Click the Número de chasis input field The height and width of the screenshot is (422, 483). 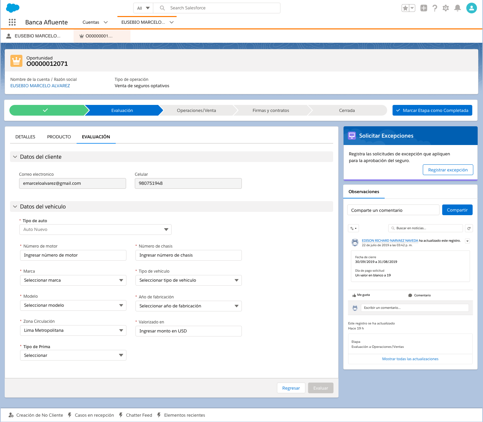[189, 255]
